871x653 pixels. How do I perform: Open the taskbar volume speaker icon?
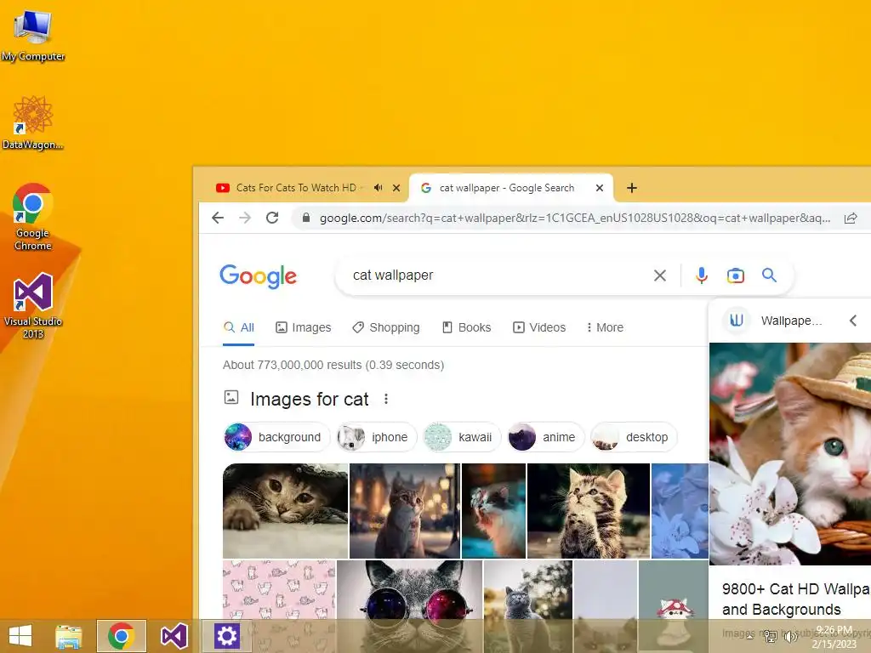[790, 636]
